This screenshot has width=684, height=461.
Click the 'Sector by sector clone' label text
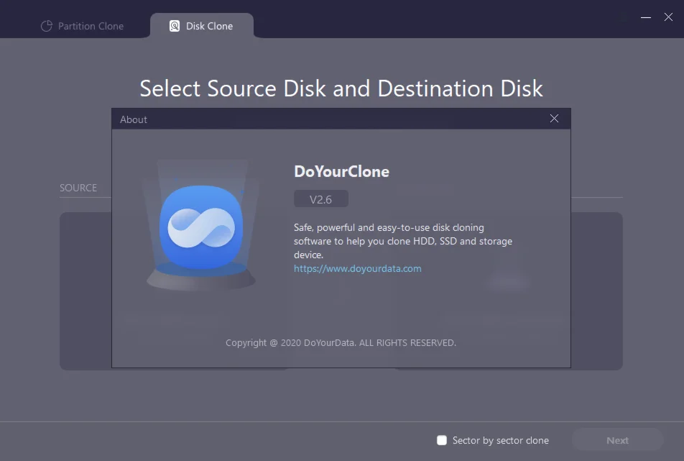tap(500, 440)
